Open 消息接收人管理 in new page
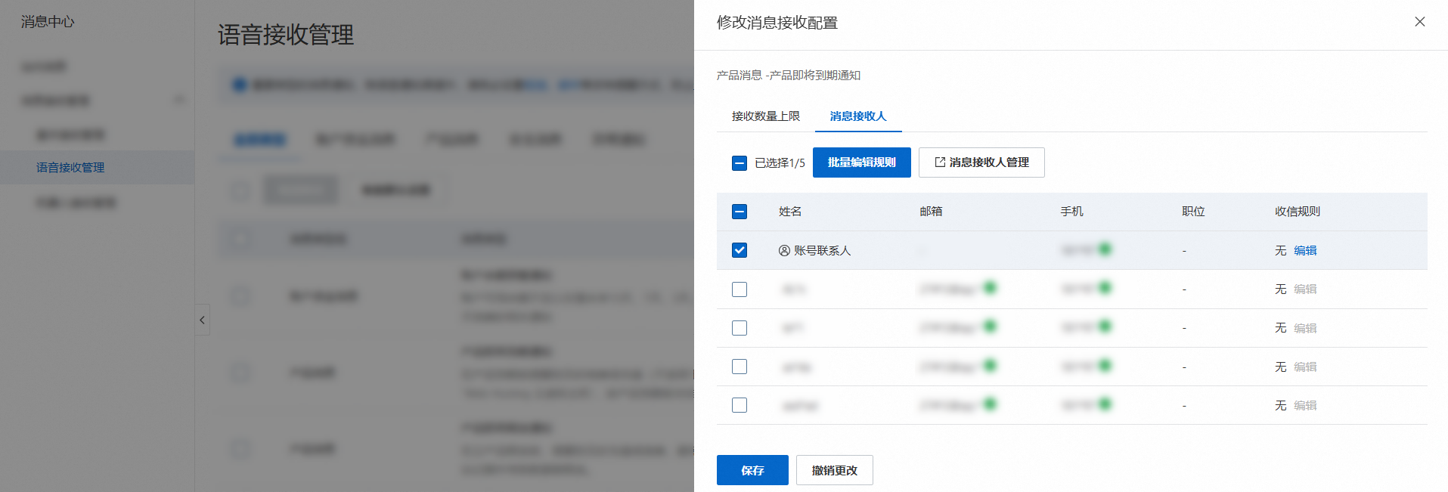1448x492 pixels. pyautogui.click(x=981, y=162)
